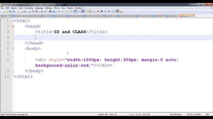Toggle the Show All Characters button
Image resolution: width=213 pixels, height=119 pixels.
[x=79, y=12]
